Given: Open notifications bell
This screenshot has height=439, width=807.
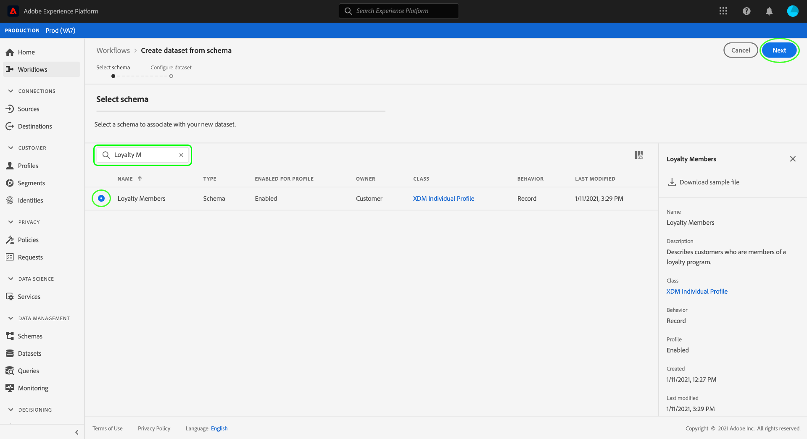Looking at the screenshot, I should coord(769,11).
